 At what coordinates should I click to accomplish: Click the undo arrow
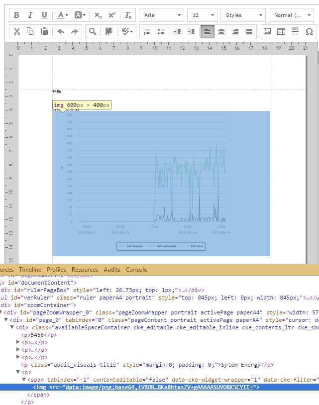(x=61, y=32)
